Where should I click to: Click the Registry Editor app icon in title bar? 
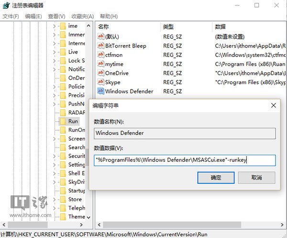tap(6, 5)
